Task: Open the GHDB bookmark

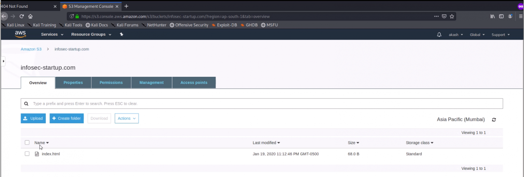Action: click(x=249, y=25)
